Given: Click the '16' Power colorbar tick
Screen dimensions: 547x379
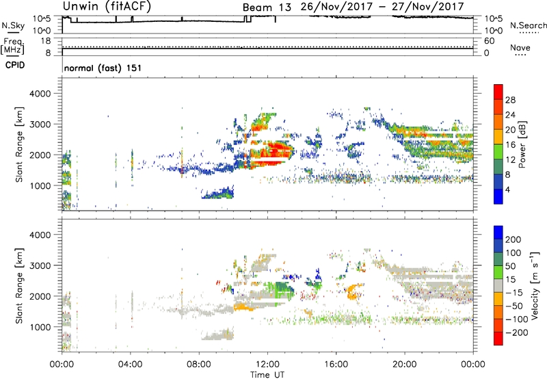Looking at the screenshot, I should pyautogui.click(x=510, y=145).
